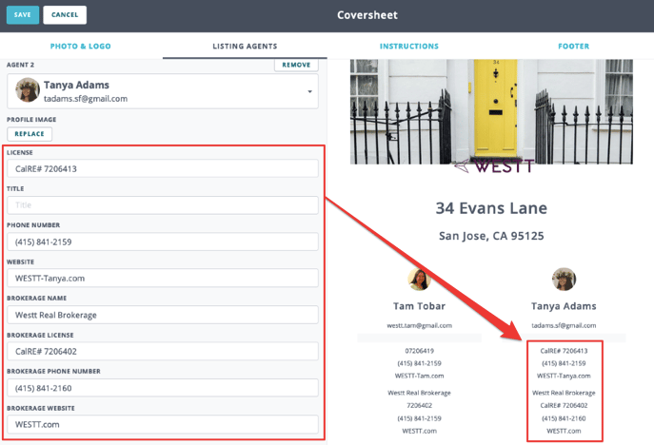Select the Listing Agents tab

point(245,46)
